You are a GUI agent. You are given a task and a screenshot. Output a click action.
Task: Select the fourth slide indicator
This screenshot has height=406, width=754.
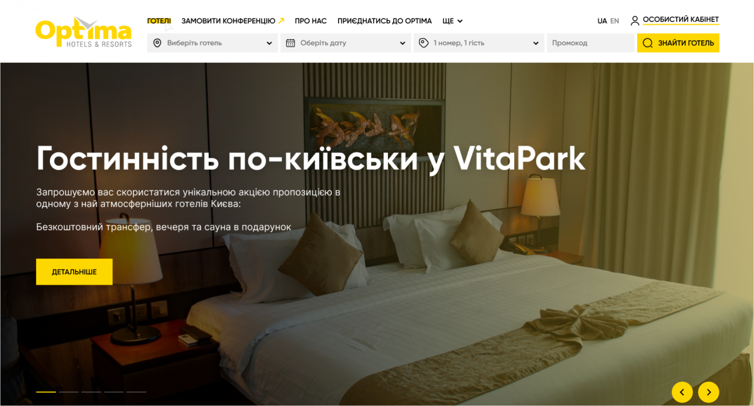tap(114, 392)
